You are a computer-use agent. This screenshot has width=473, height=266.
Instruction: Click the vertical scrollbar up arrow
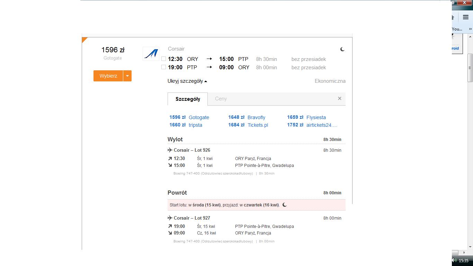pyautogui.click(x=470, y=36)
